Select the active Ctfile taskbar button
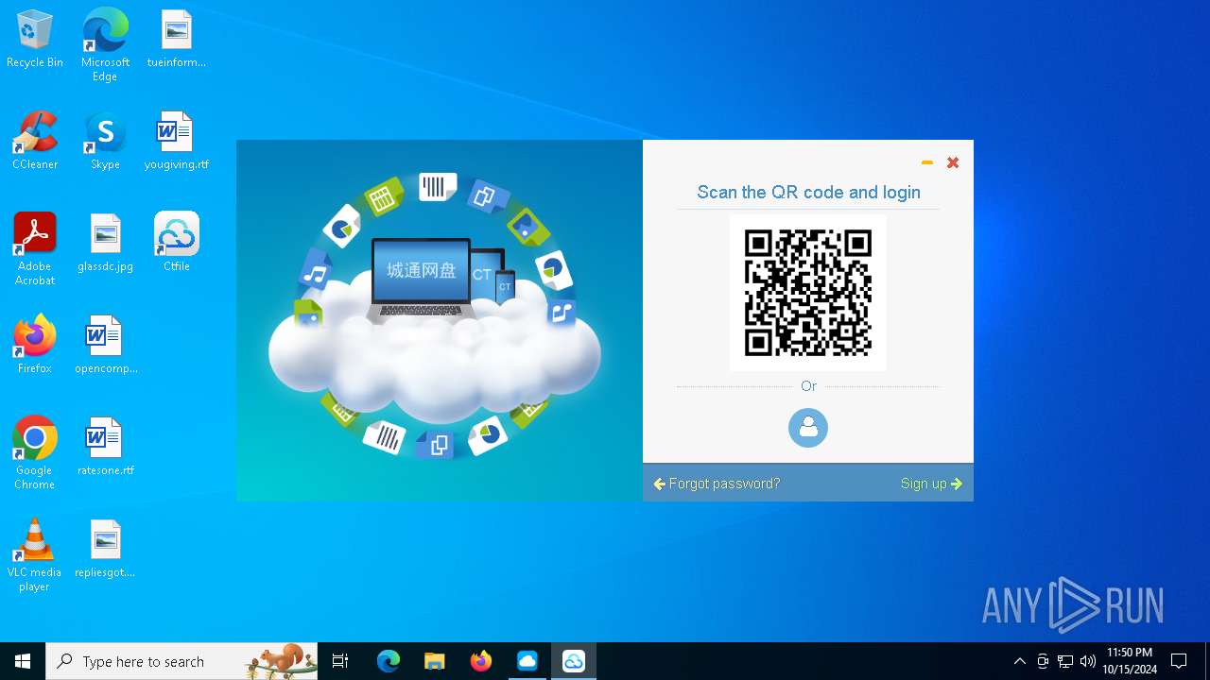Image resolution: width=1210 pixels, height=680 pixels. pyautogui.click(x=574, y=661)
